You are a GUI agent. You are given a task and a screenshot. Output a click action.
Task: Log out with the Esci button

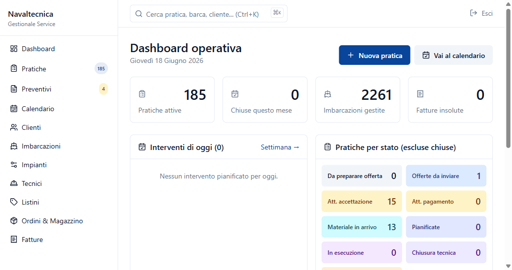pyautogui.click(x=481, y=13)
